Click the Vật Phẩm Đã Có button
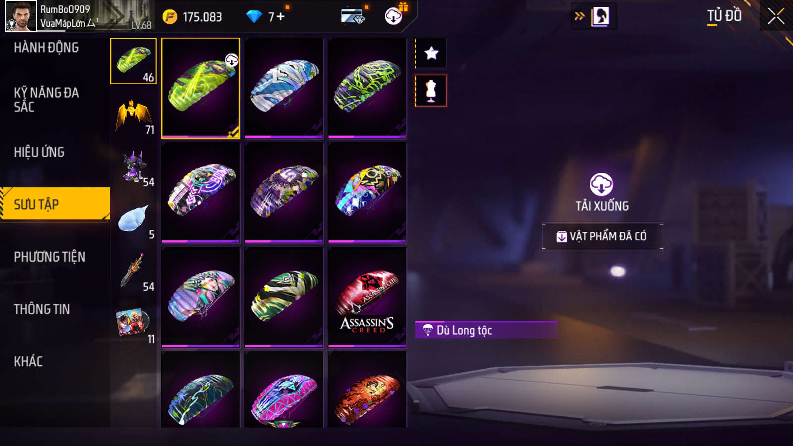Image resolution: width=793 pixels, height=446 pixels. click(x=602, y=236)
